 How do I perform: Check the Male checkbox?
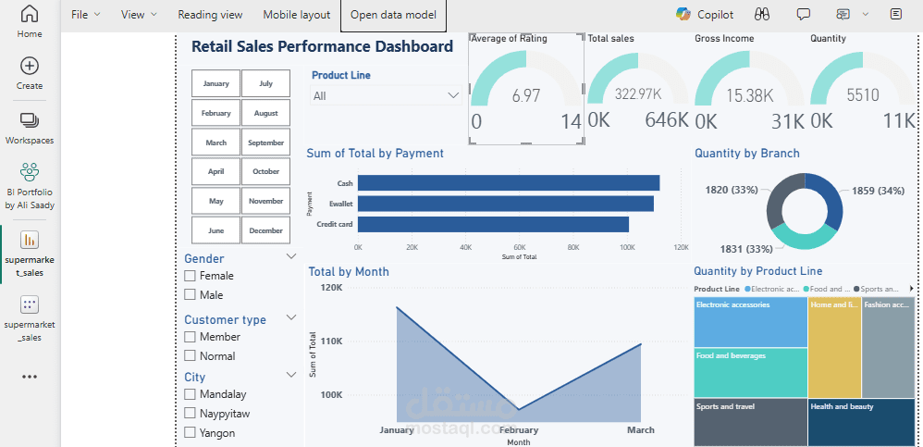tap(190, 294)
